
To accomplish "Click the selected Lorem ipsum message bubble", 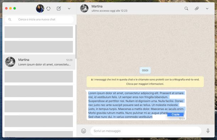I will point(136,105).
